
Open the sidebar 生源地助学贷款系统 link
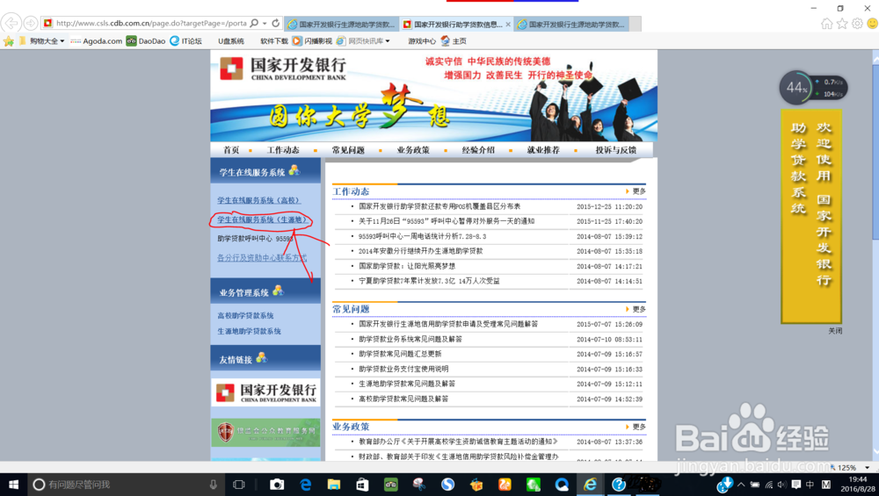[x=249, y=332]
